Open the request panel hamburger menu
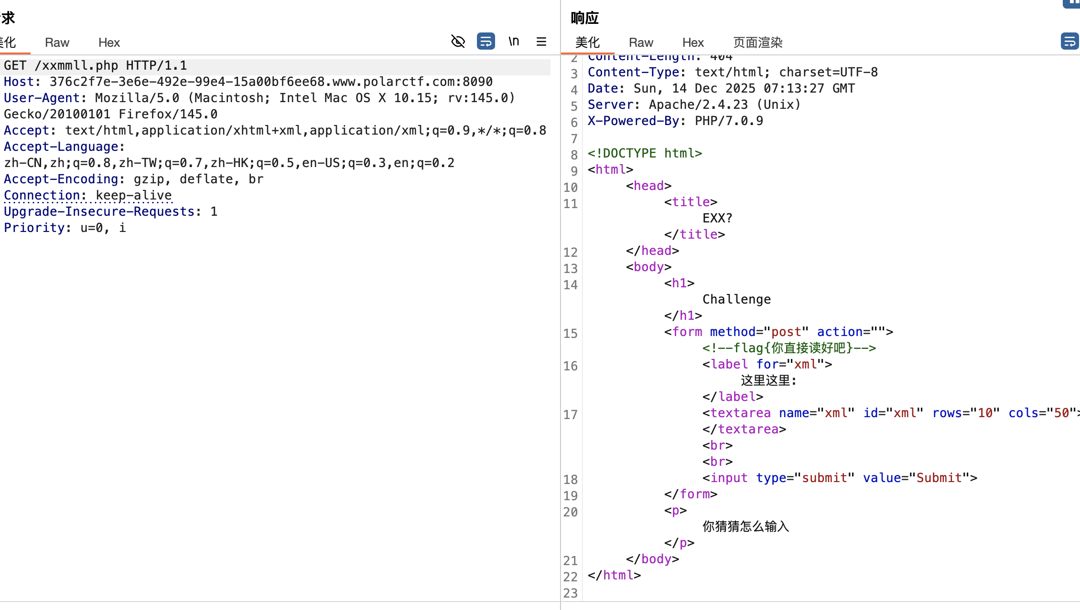The height and width of the screenshot is (610, 1080). click(541, 42)
